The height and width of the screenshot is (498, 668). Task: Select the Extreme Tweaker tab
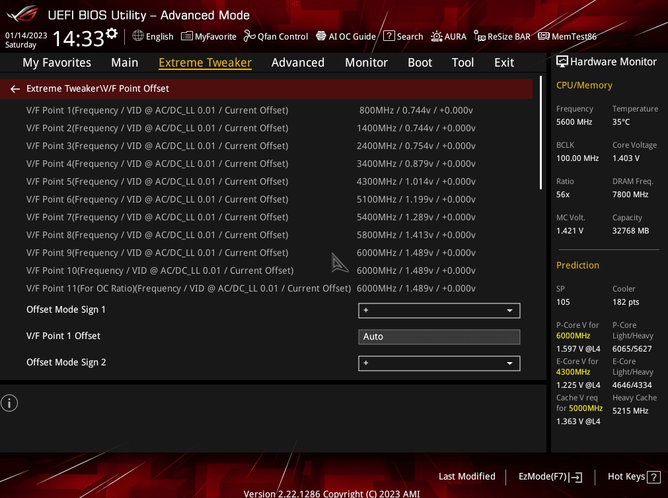[205, 63]
